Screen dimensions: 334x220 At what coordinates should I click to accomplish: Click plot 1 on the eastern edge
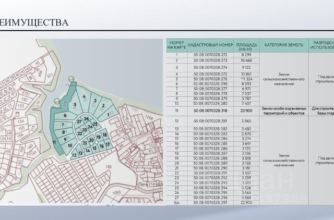click(108, 115)
